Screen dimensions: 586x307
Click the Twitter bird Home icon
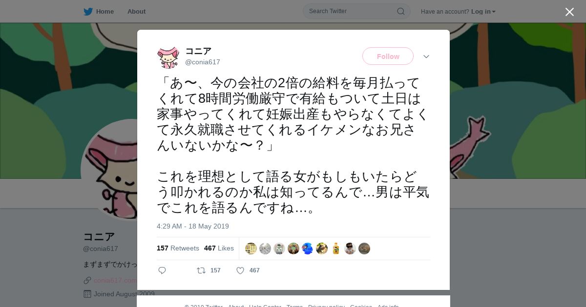click(x=88, y=11)
